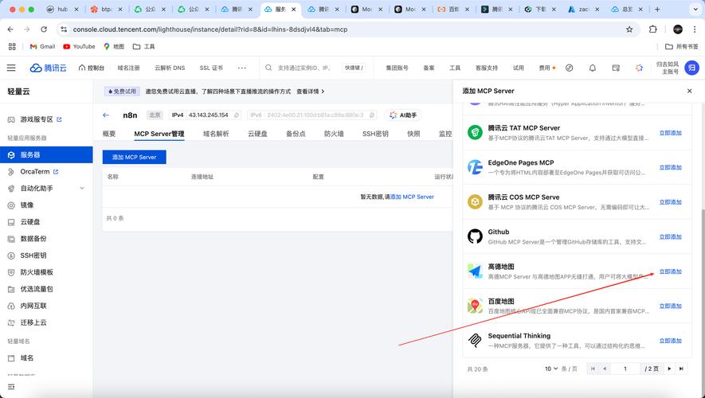Open the AI助手 button
705x398 pixels.
403,115
